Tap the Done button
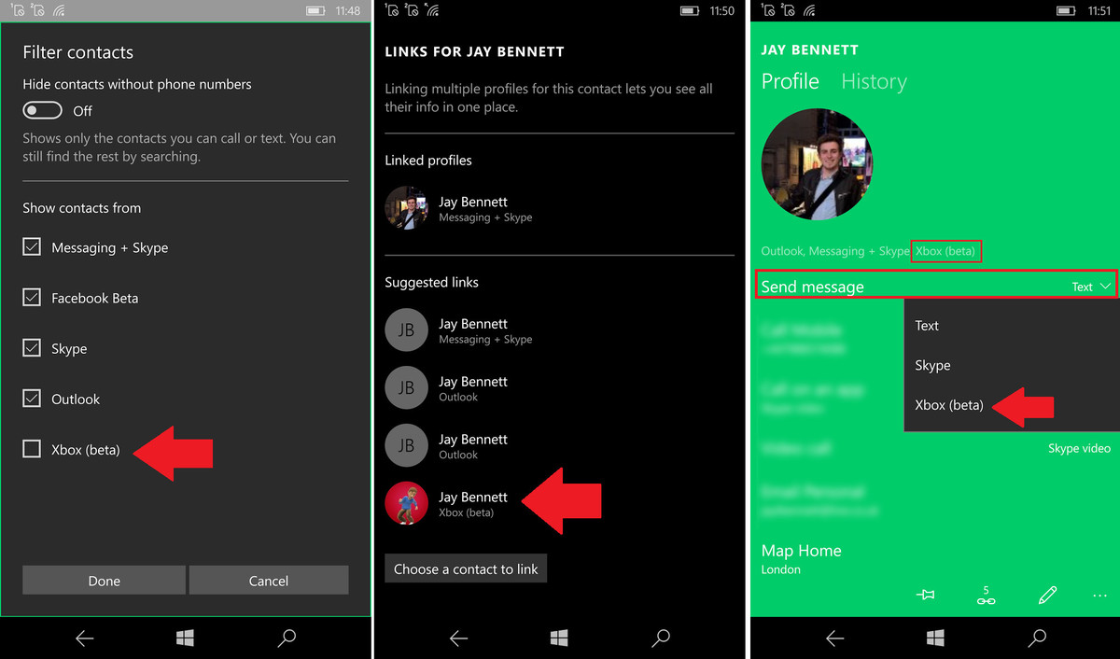 pos(104,580)
